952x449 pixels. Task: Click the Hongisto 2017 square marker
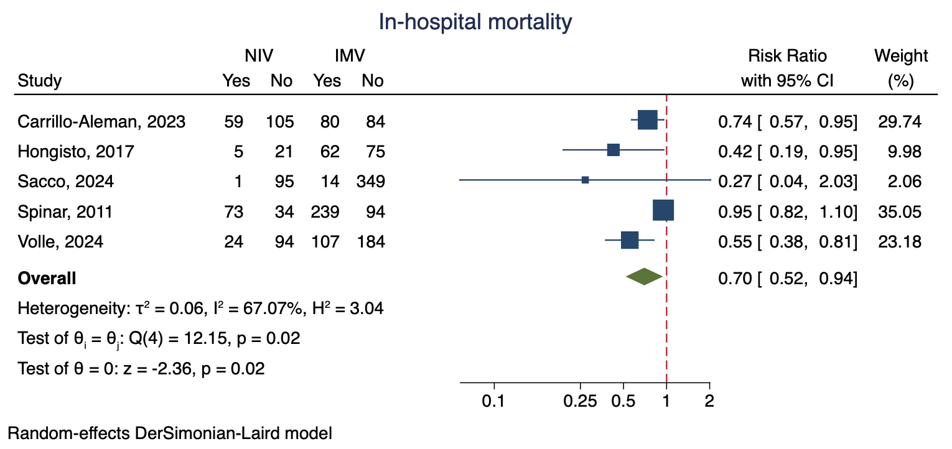tap(613, 150)
